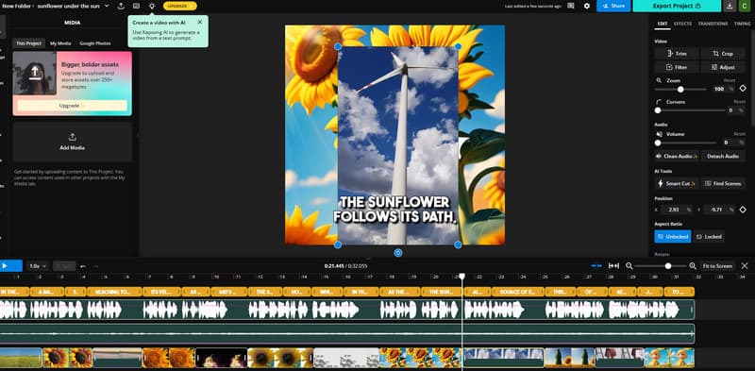Screen dimensions: 755x371
Task: Switch to the EFFECTS tab
Action: click(x=682, y=24)
